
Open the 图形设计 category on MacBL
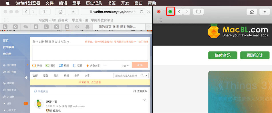pos(255,55)
